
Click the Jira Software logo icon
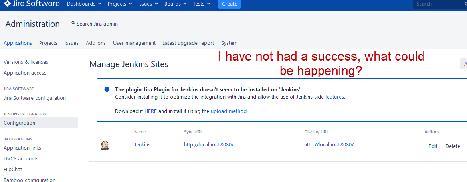pyautogui.click(x=7, y=4)
